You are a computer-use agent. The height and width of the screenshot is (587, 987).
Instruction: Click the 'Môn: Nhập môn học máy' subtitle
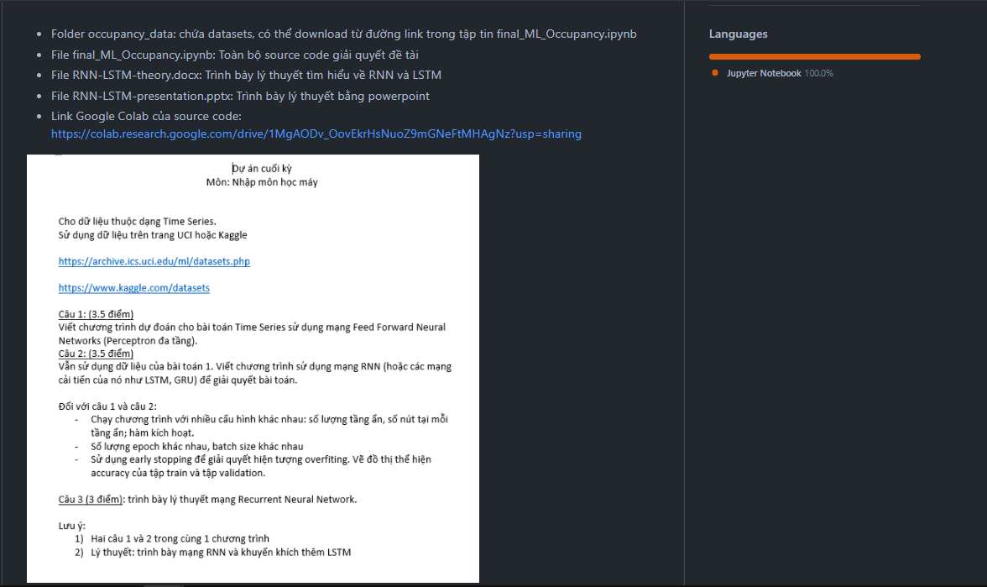pos(262,182)
